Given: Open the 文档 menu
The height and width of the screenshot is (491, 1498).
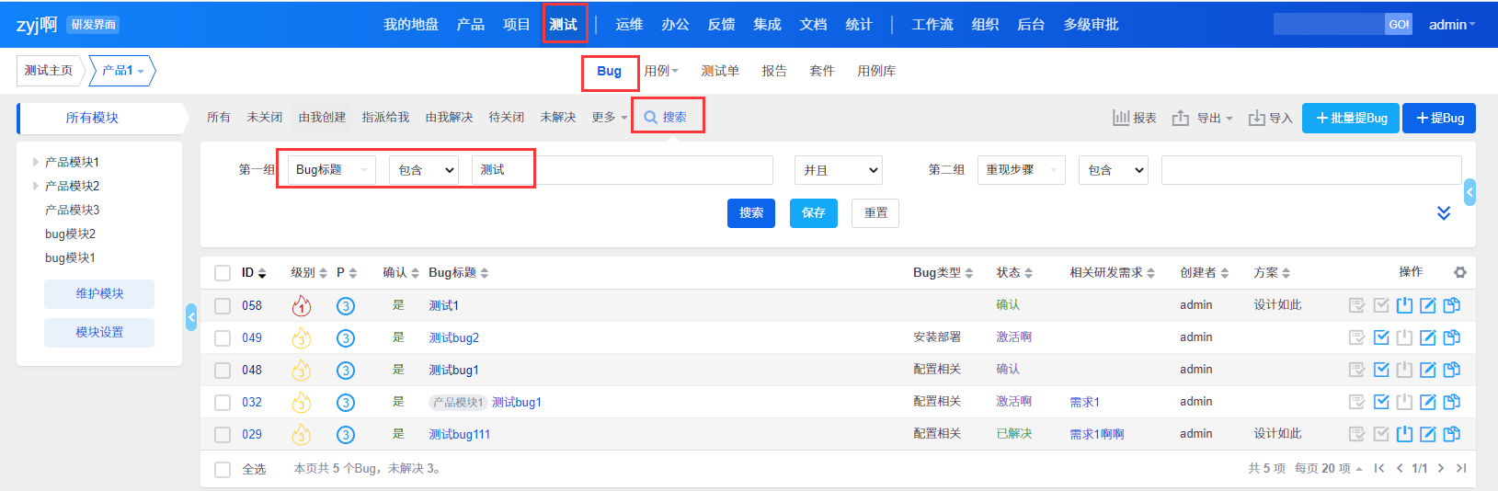Looking at the screenshot, I should (x=813, y=25).
